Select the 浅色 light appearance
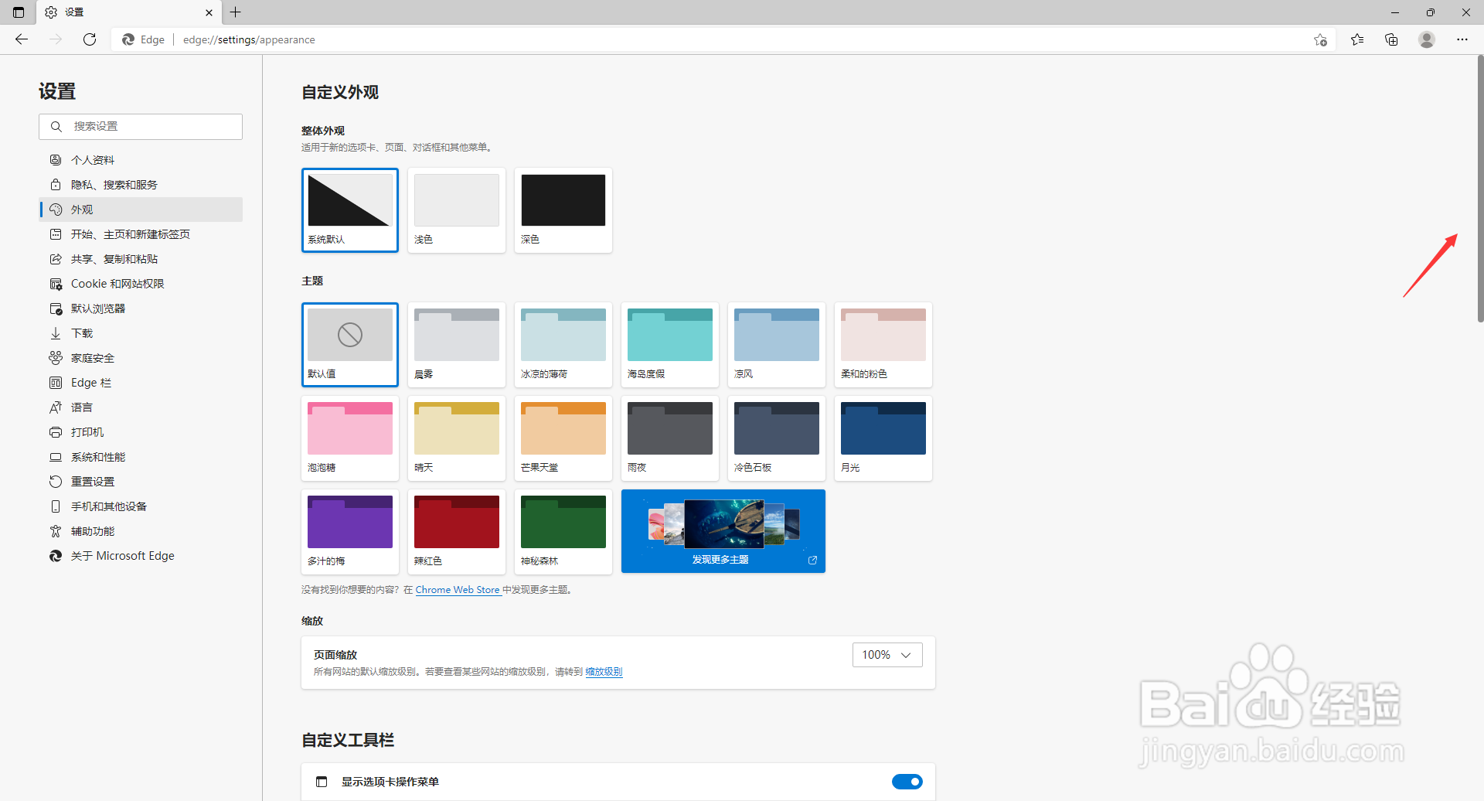This screenshot has width=1484, height=801. tap(457, 210)
